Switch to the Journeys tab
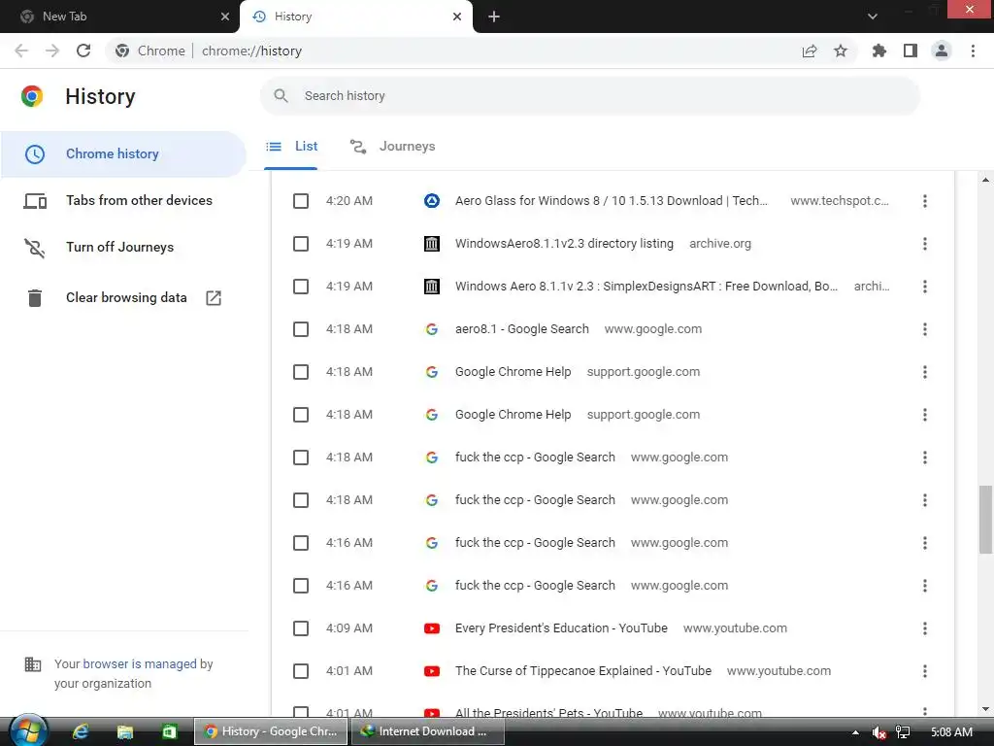Image resolution: width=994 pixels, height=746 pixels. [x=393, y=147]
